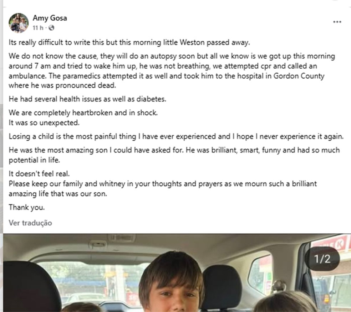Click "Ver tradução" to translate the post
This screenshot has width=351, height=312.
(x=30, y=223)
